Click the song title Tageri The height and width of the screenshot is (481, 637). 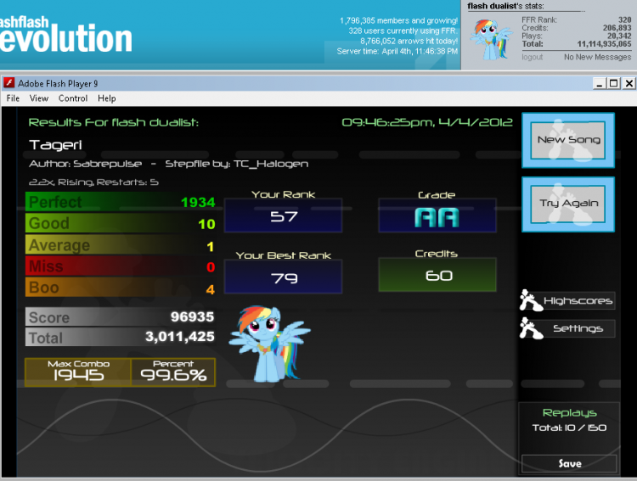pos(56,145)
